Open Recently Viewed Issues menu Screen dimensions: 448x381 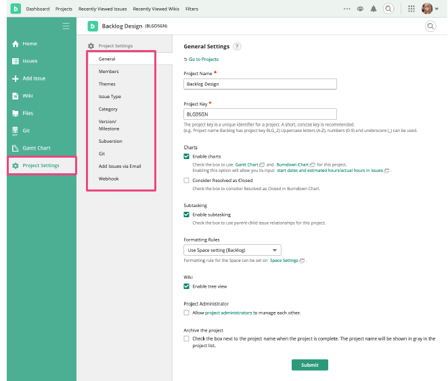(x=103, y=9)
